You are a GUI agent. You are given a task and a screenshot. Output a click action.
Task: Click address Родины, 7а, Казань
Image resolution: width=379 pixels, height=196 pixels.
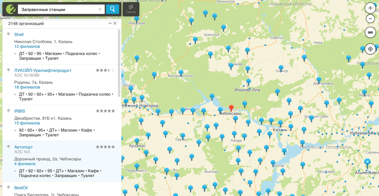pyautogui.click(x=33, y=82)
